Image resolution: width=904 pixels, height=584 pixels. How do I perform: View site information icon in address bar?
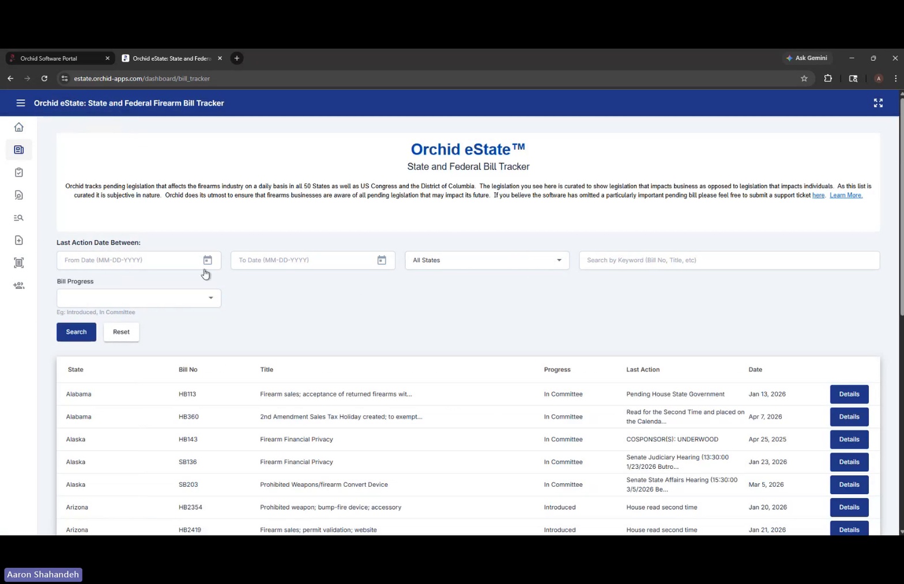(65, 78)
